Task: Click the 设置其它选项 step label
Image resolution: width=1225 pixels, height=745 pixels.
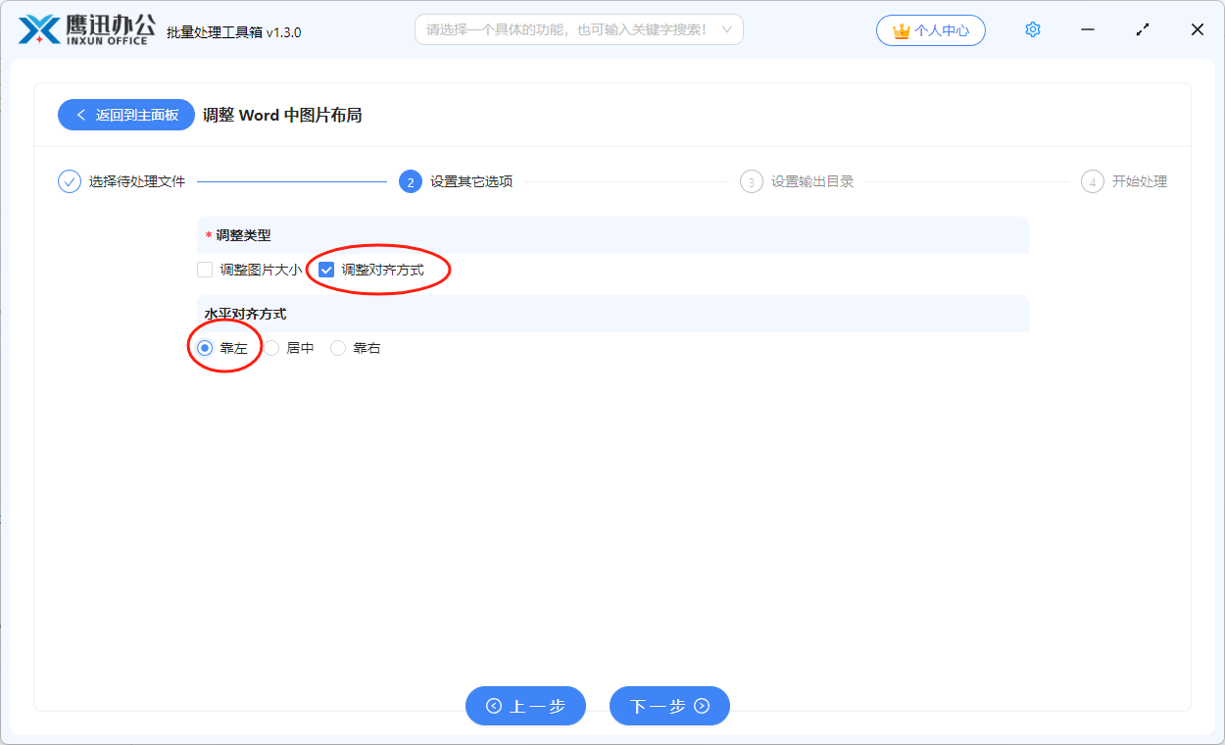Action: pyautogui.click(x=471, y=181)
